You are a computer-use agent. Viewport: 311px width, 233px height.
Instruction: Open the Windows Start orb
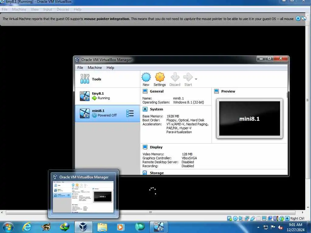[8, 227]
